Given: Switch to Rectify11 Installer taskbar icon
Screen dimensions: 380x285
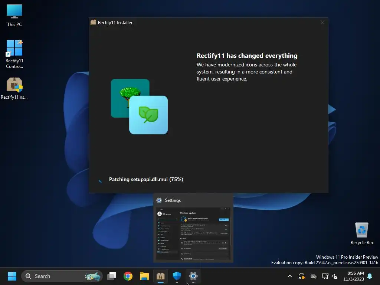Looking at the screenshot, I should click(x=160, y=276).
